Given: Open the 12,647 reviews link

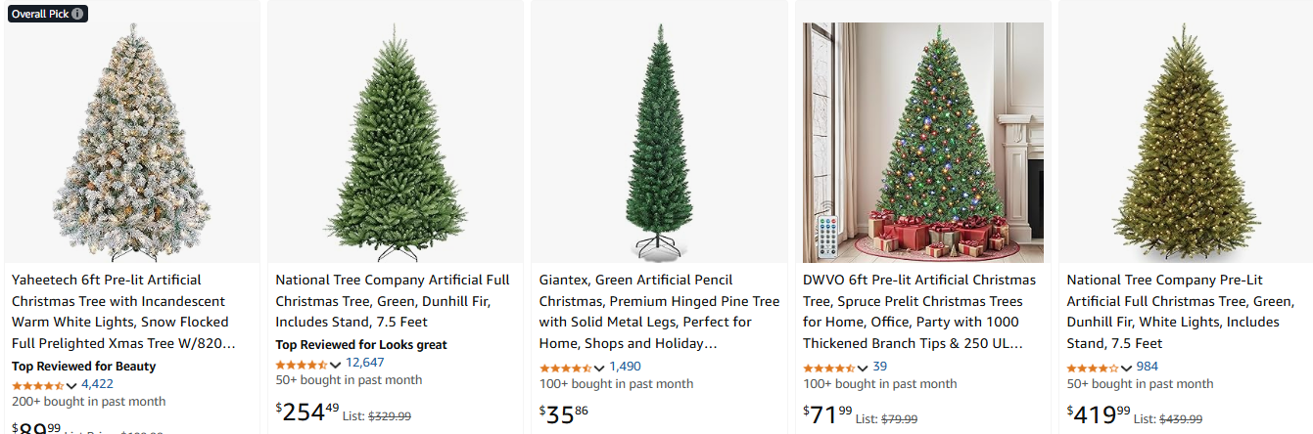Looking at the screenshot, I should coord(365,363).
